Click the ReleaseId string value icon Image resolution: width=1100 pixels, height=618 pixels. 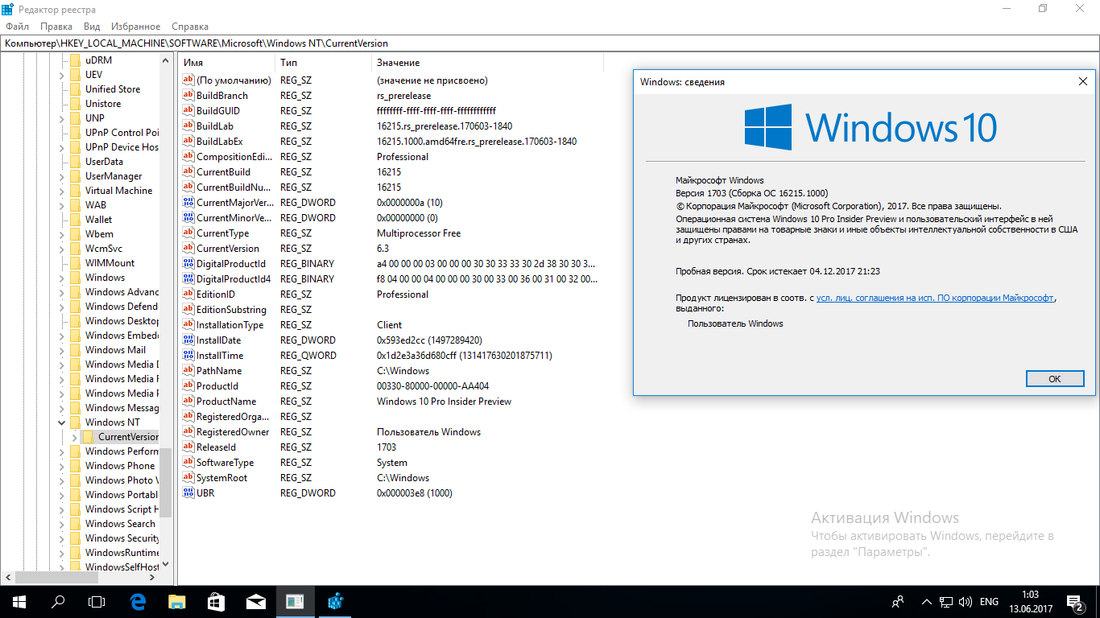pos(188,447)
